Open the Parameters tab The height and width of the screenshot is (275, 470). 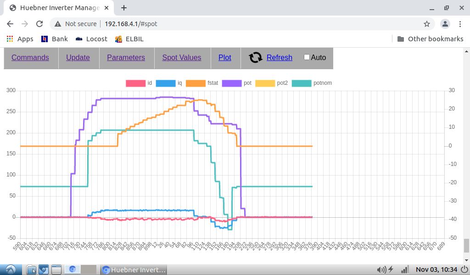(x=126, y=57)
